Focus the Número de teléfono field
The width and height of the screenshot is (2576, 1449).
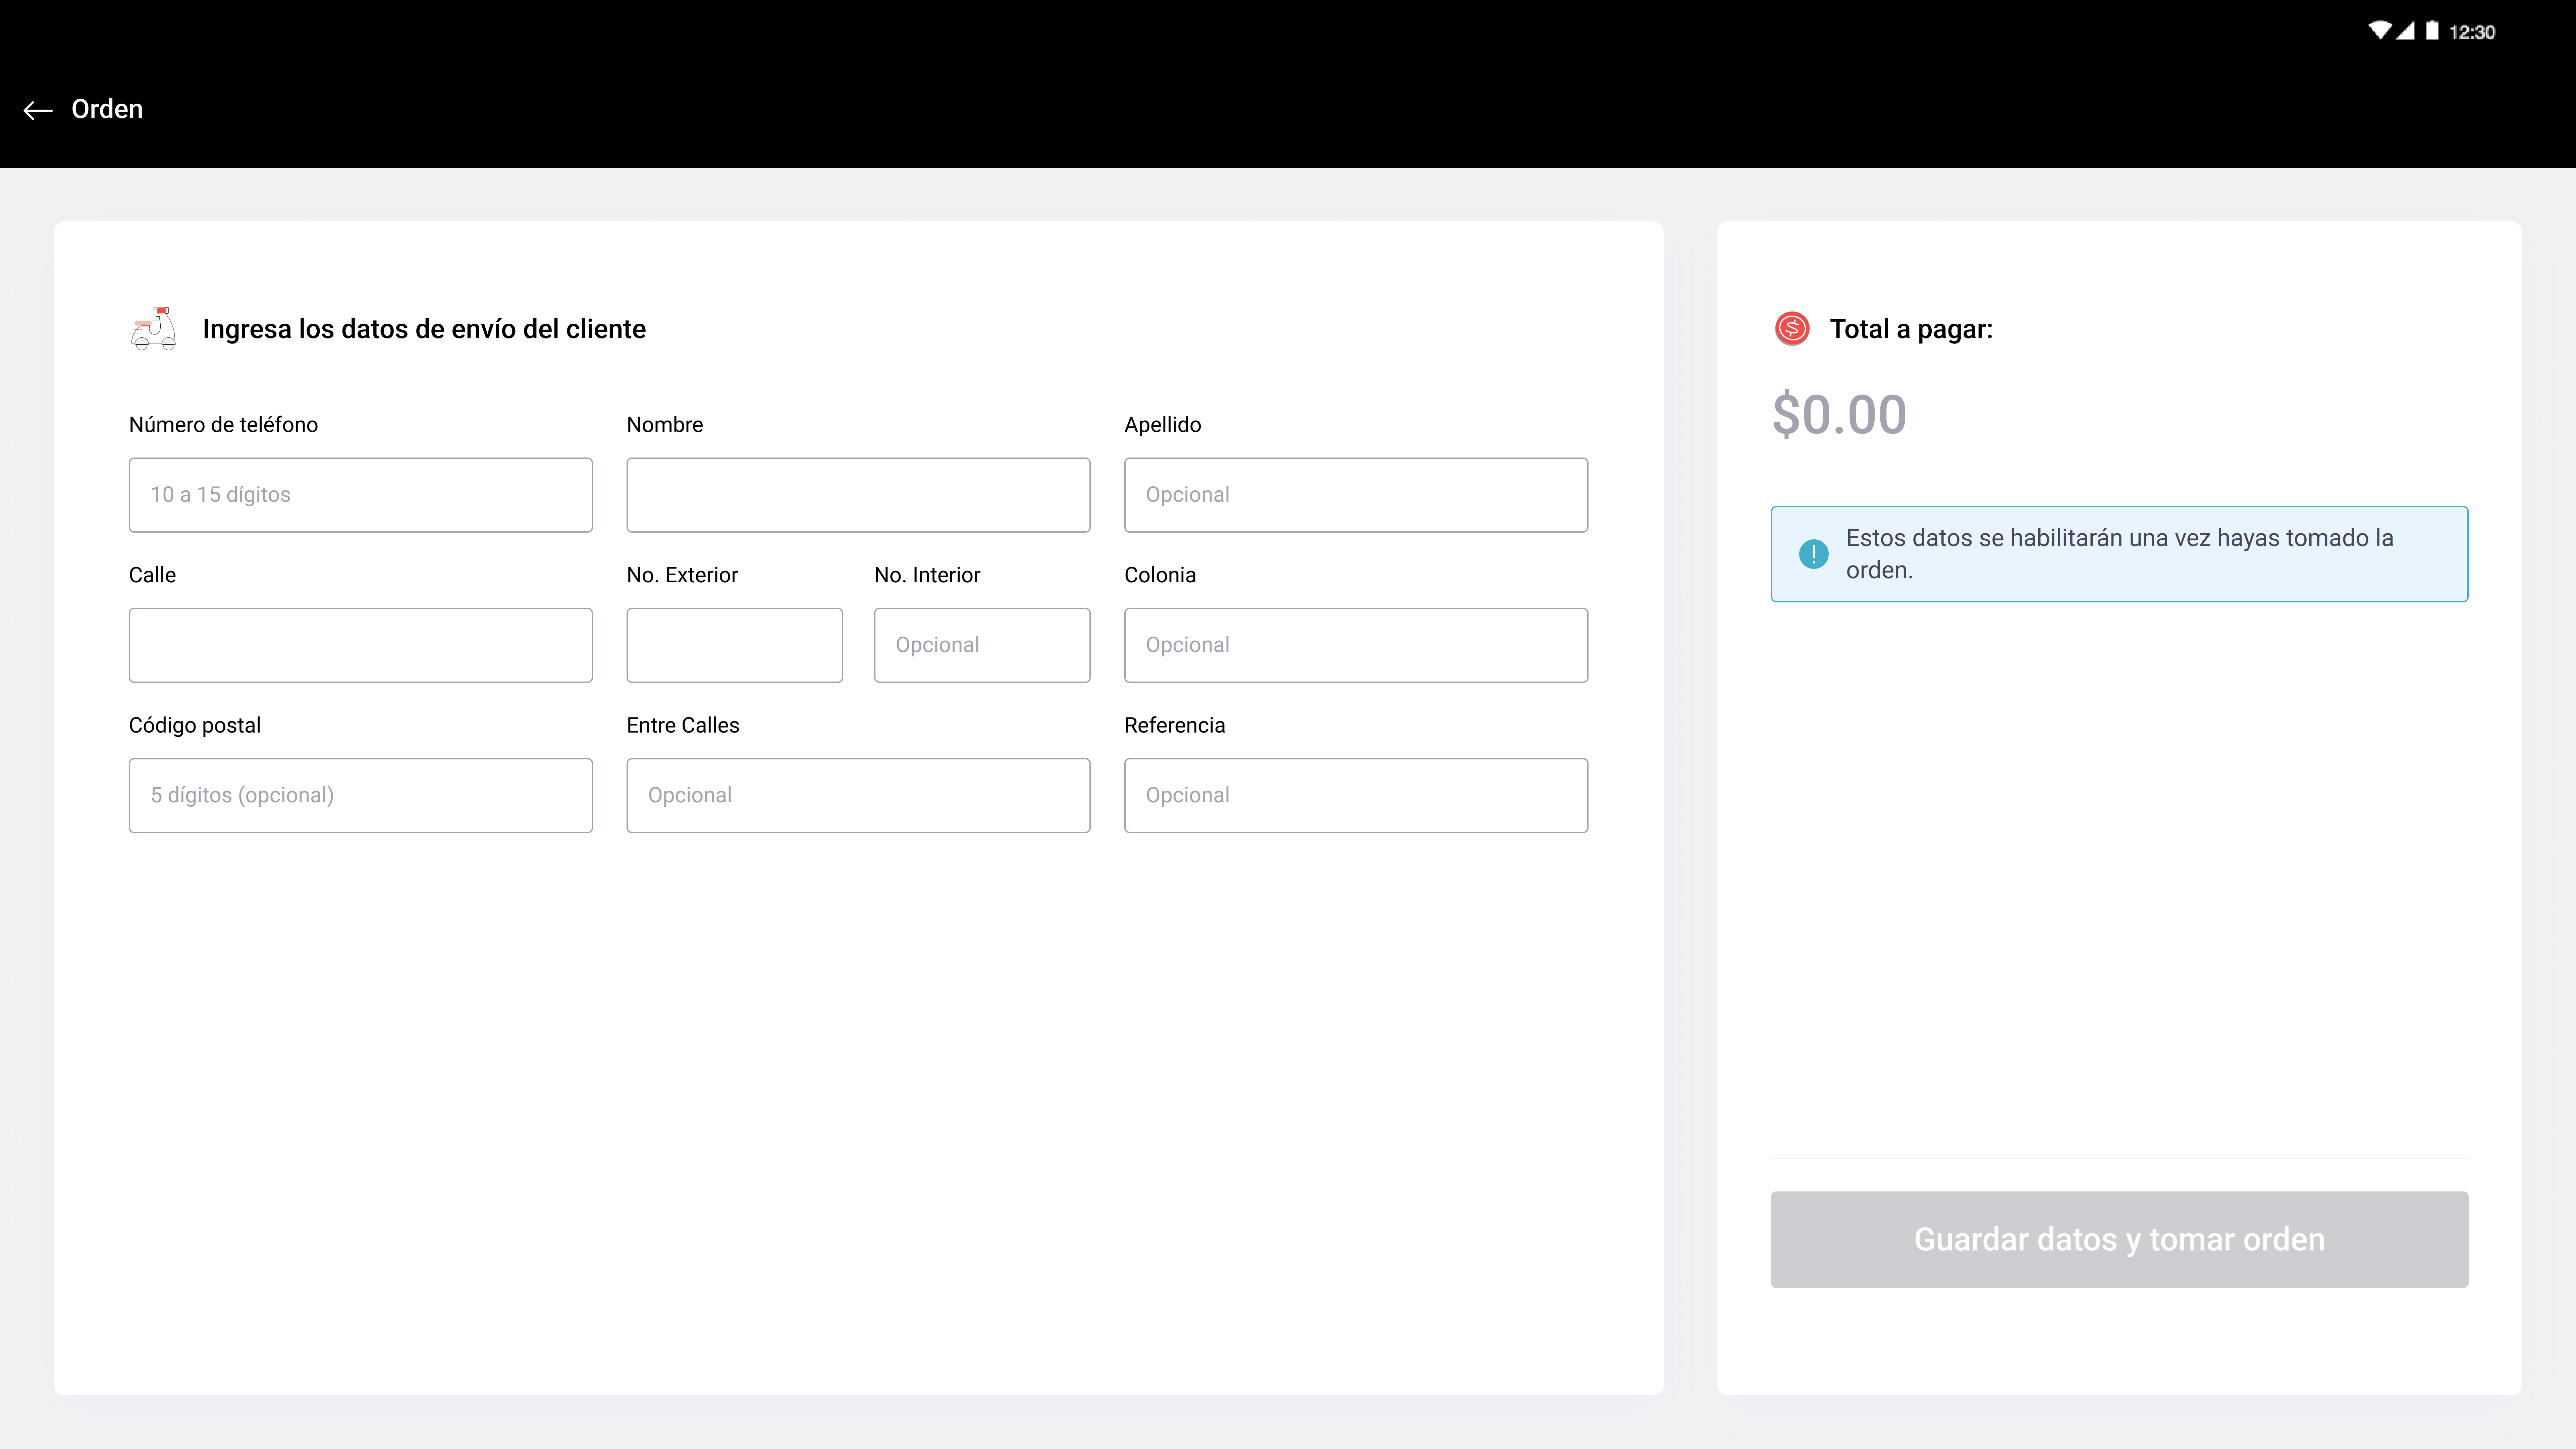pyautogui.click(x=361, y=495)
